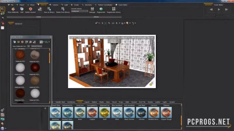Image resolution: width=234 pixels, height=131 pixels.
Task: Click the animation forward button
Action: (x=226, y=10)
